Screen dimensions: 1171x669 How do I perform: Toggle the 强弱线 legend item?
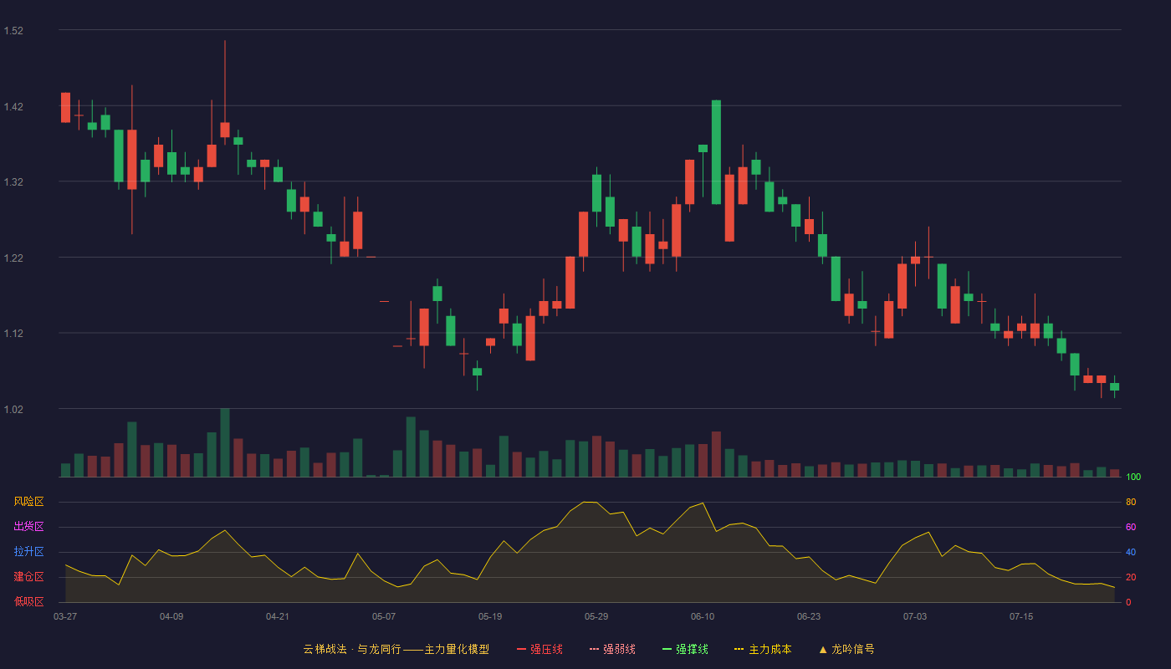tap(612, 649)
